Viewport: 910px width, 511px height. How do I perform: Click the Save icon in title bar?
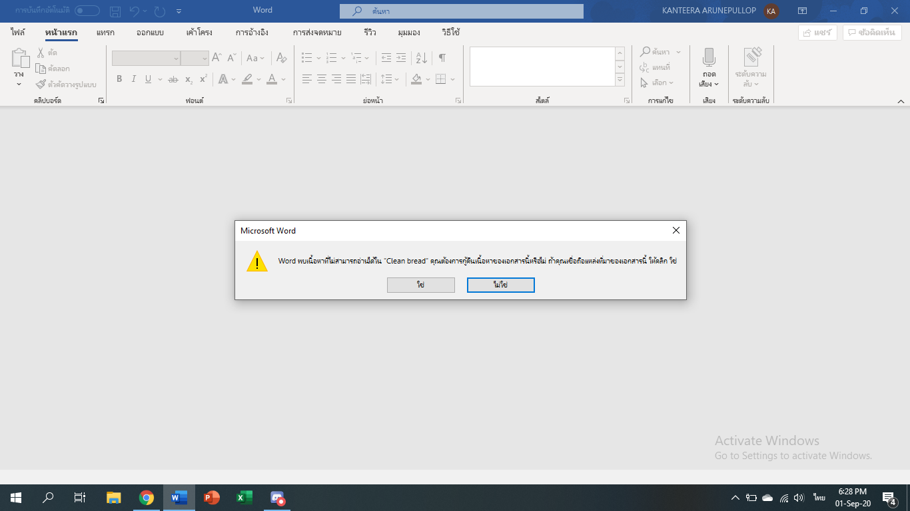(115, 11)
